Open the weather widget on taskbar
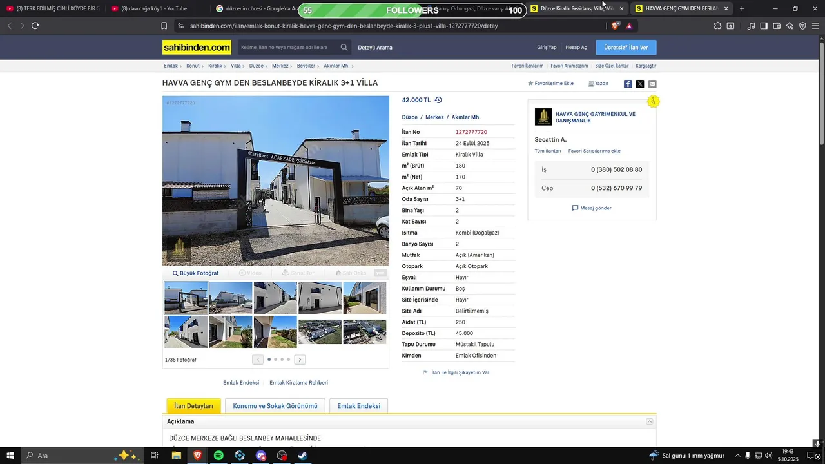Viewport: 825px width, 464px height. tap(687, 456)
